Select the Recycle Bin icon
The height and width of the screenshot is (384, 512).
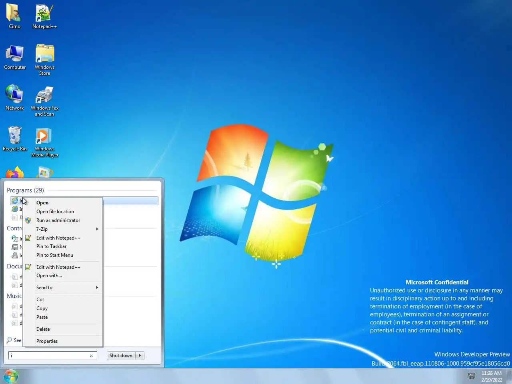tap(15, 139)
